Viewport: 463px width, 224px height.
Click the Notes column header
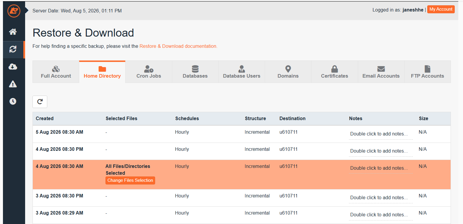click(x=356, y=119)
